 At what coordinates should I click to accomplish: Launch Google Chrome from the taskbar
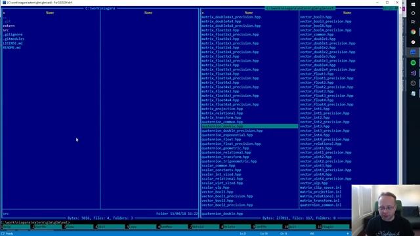[x=413, y=32]
